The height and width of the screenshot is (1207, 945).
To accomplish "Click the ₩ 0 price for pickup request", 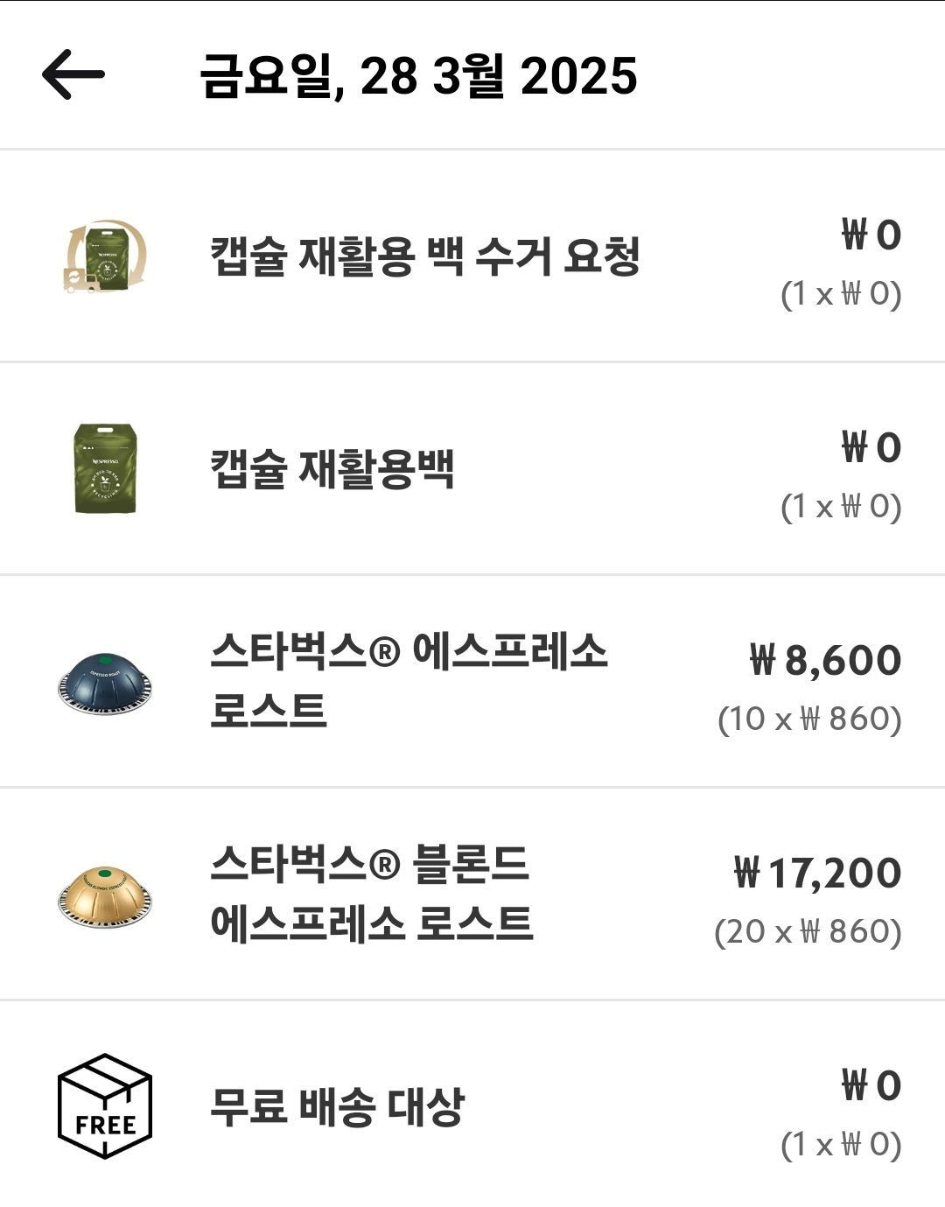I will click(x=871, y=235).
